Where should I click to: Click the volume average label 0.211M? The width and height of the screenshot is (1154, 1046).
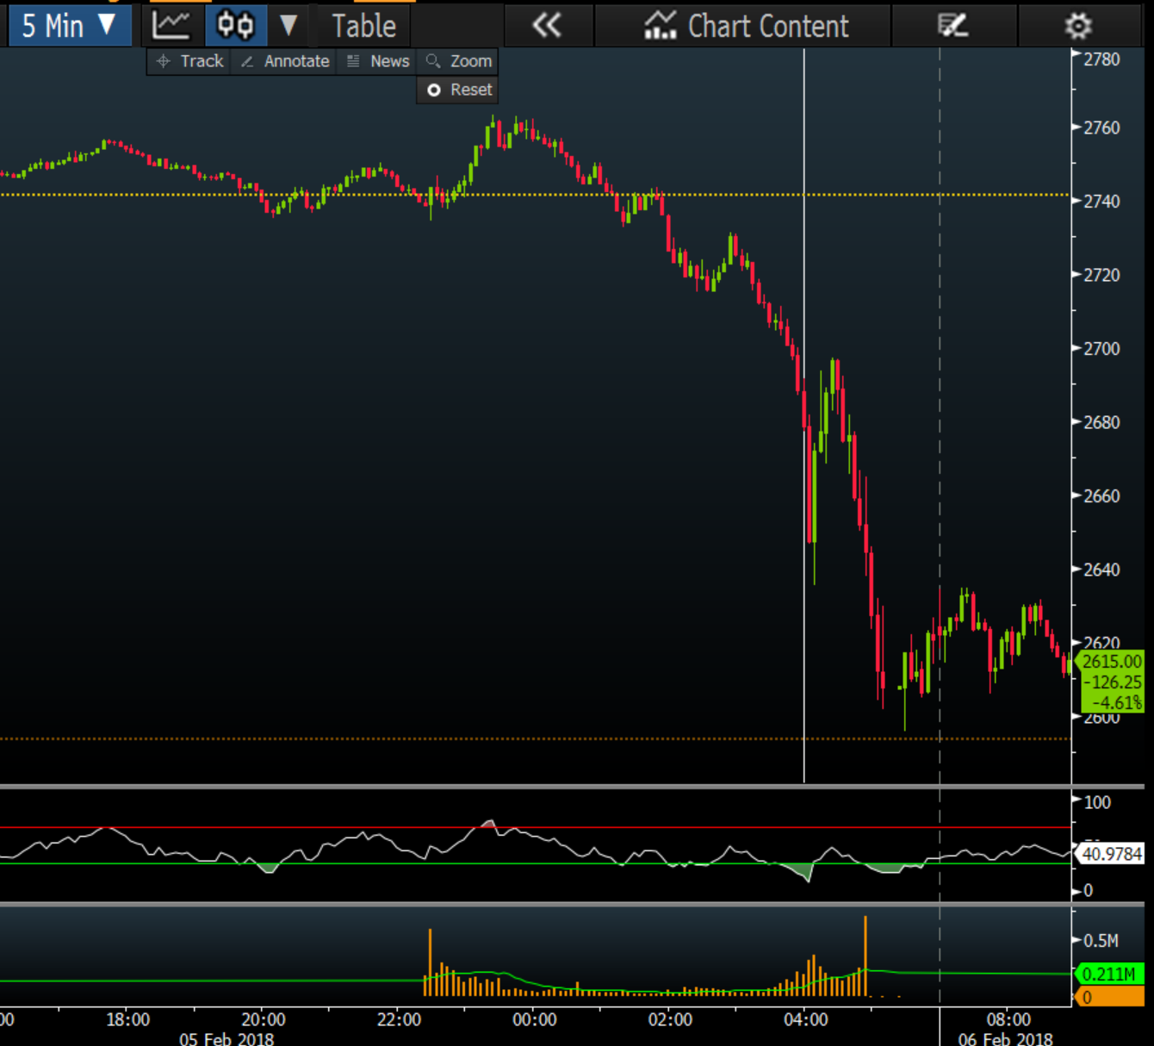[1109, 974]
